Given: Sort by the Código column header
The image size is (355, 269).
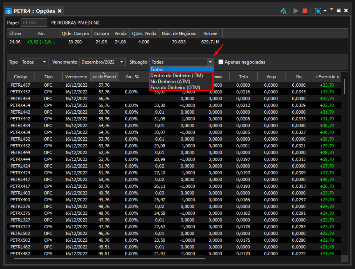Looking at the screenshot, I should click(x=21, y=77).
